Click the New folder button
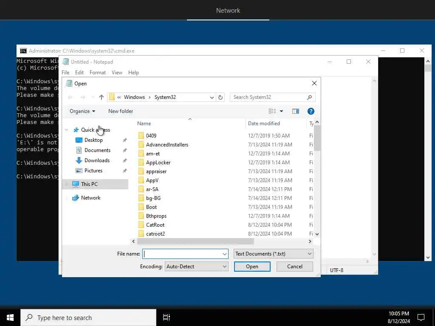This screenshot has width=435, height=326. tap(121, 111)
